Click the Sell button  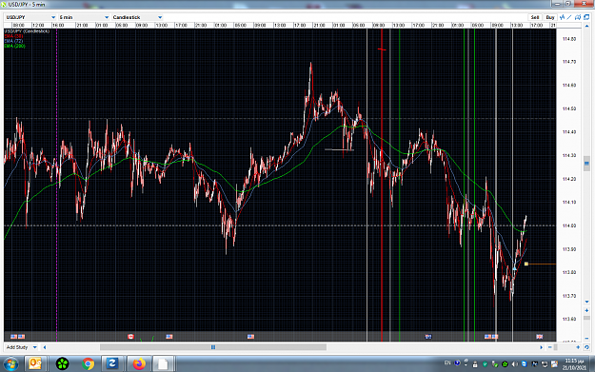[x=535, y=17]
